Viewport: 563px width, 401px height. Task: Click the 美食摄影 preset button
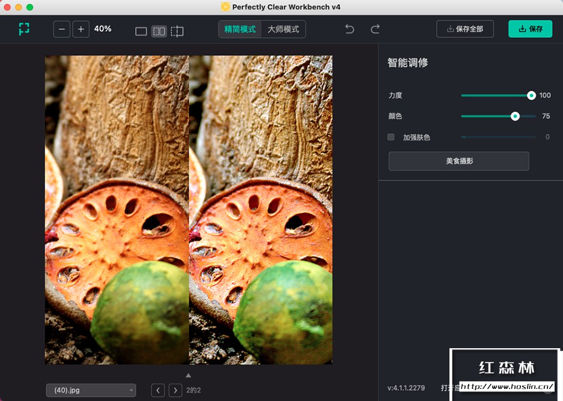pos(458,161)
